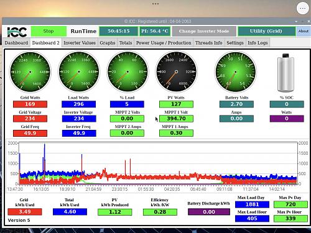The width and height of the screenshot is (311, 233).
Task: Click the Grid Watts gauge
Action: pos(30,72)
